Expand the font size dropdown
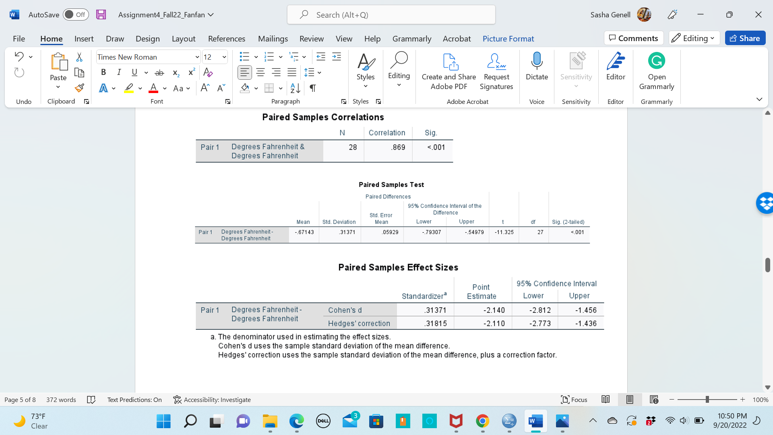 pyautogui.click(x=224, y=57)
